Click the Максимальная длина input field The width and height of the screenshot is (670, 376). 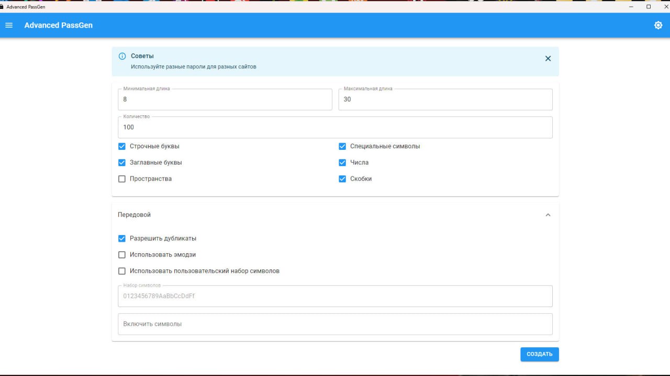pyautogui.click(x=445, y=99)
